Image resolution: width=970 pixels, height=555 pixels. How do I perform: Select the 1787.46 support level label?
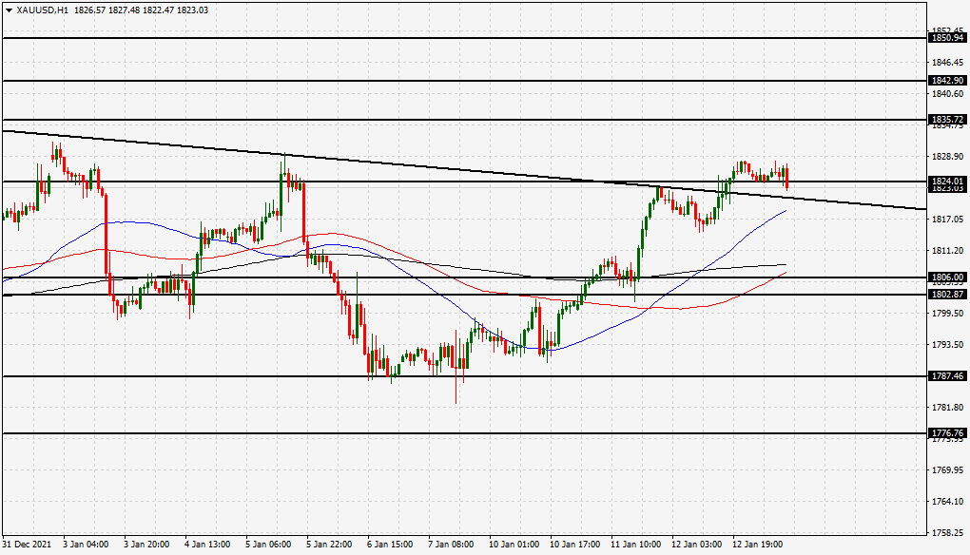pos(948,376)
